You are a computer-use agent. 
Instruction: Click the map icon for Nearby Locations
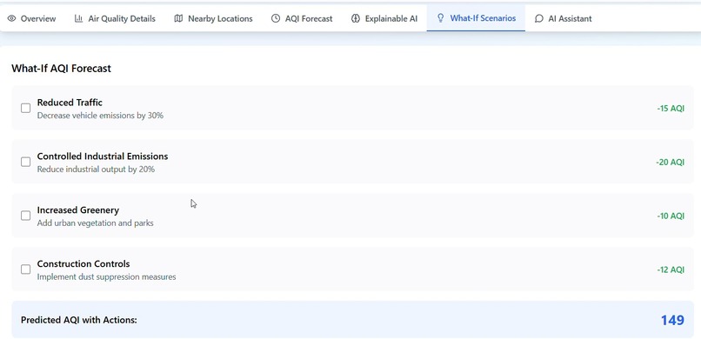point(178,18)
